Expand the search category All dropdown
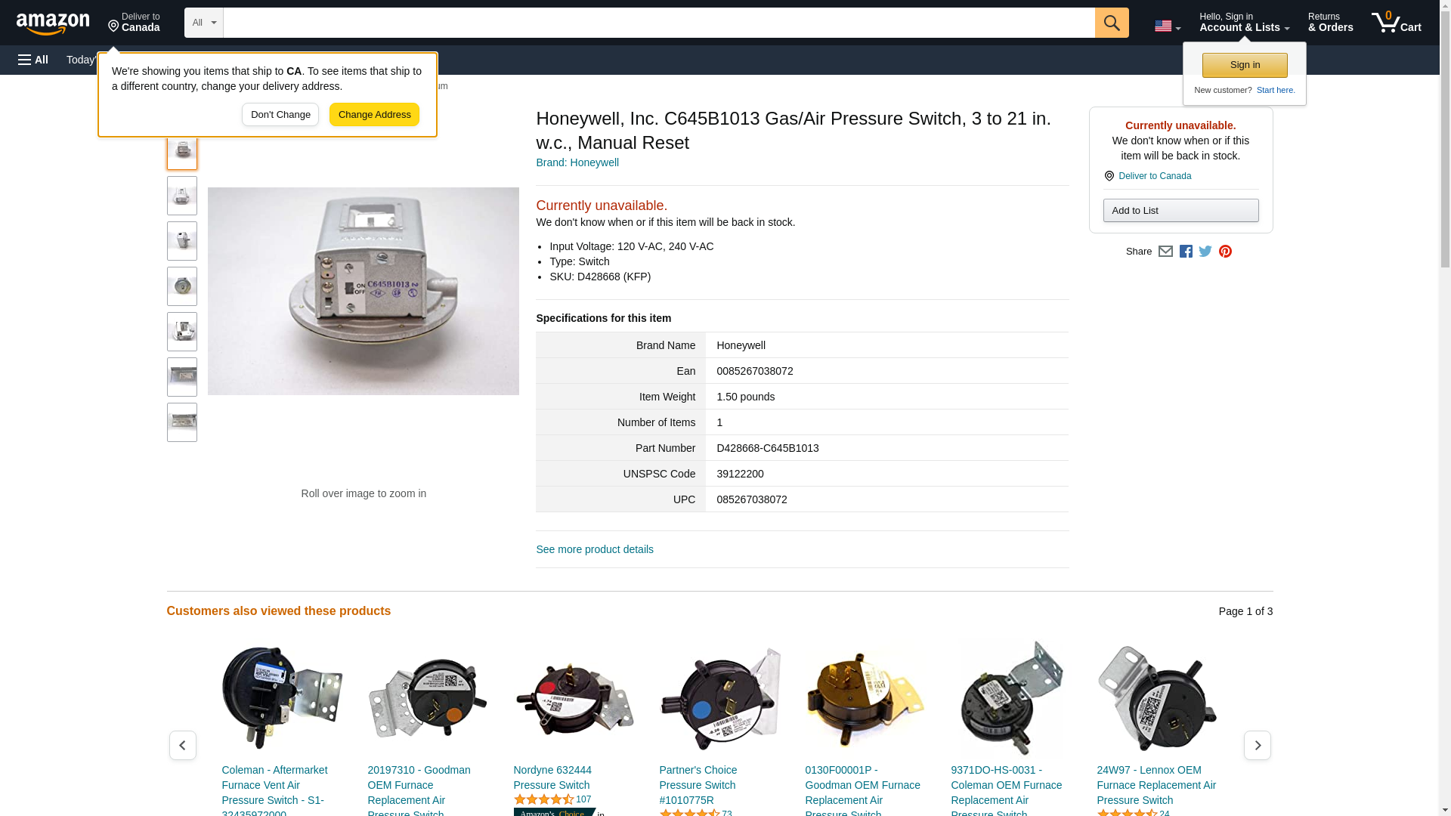Image resolution: width=1451 pixels, height=816 pixels. click(204, 23)
